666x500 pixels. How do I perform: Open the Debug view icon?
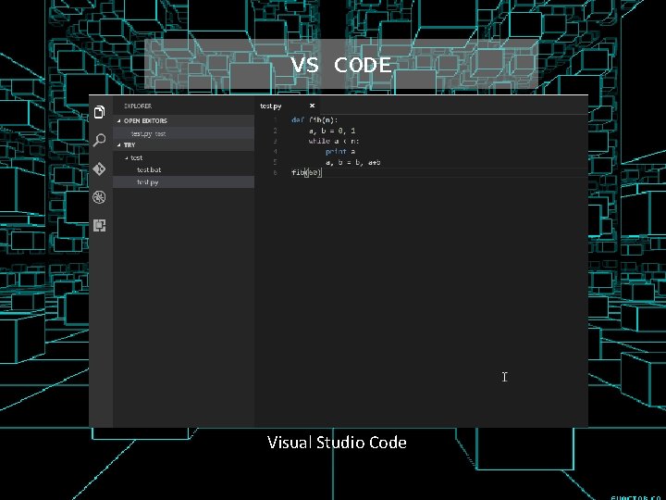tap(99, 197)
